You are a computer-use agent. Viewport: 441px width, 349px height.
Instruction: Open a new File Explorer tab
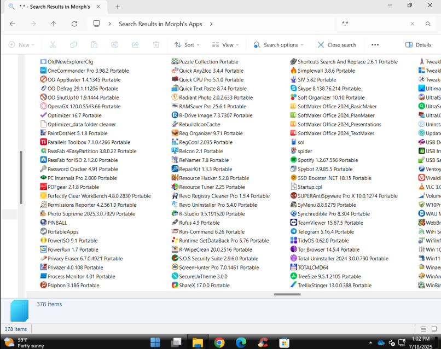coord(118,7)
